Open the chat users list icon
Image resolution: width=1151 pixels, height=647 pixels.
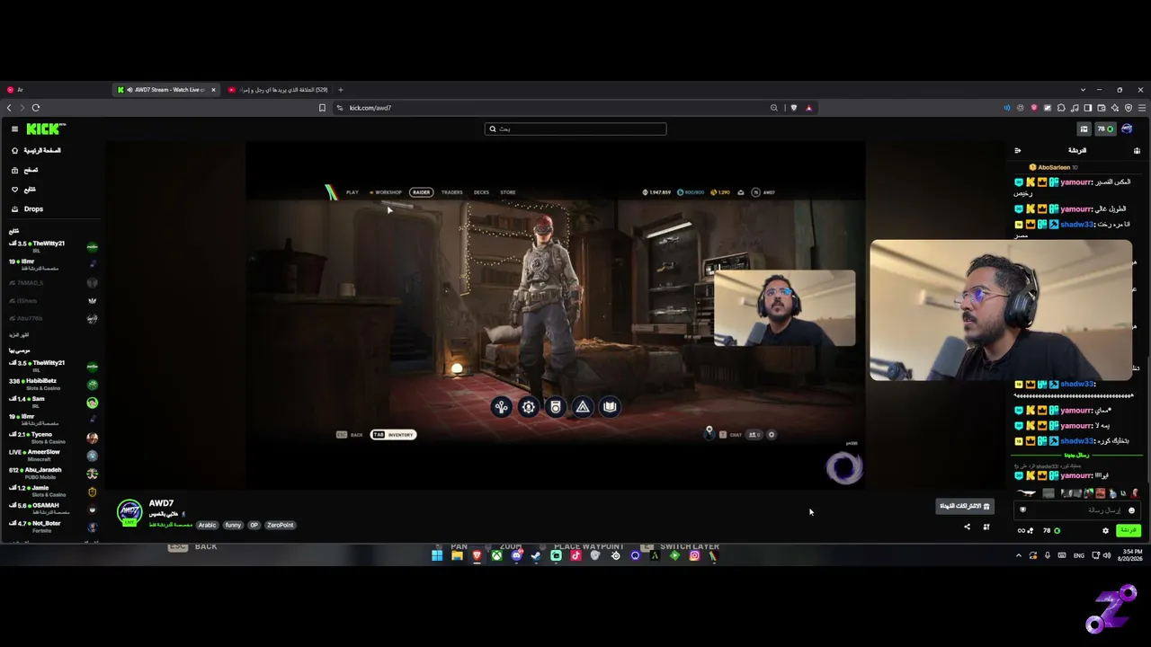(1137, 151)
